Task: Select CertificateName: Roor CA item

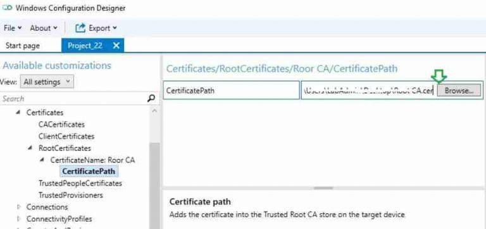Action: (92, 160)
